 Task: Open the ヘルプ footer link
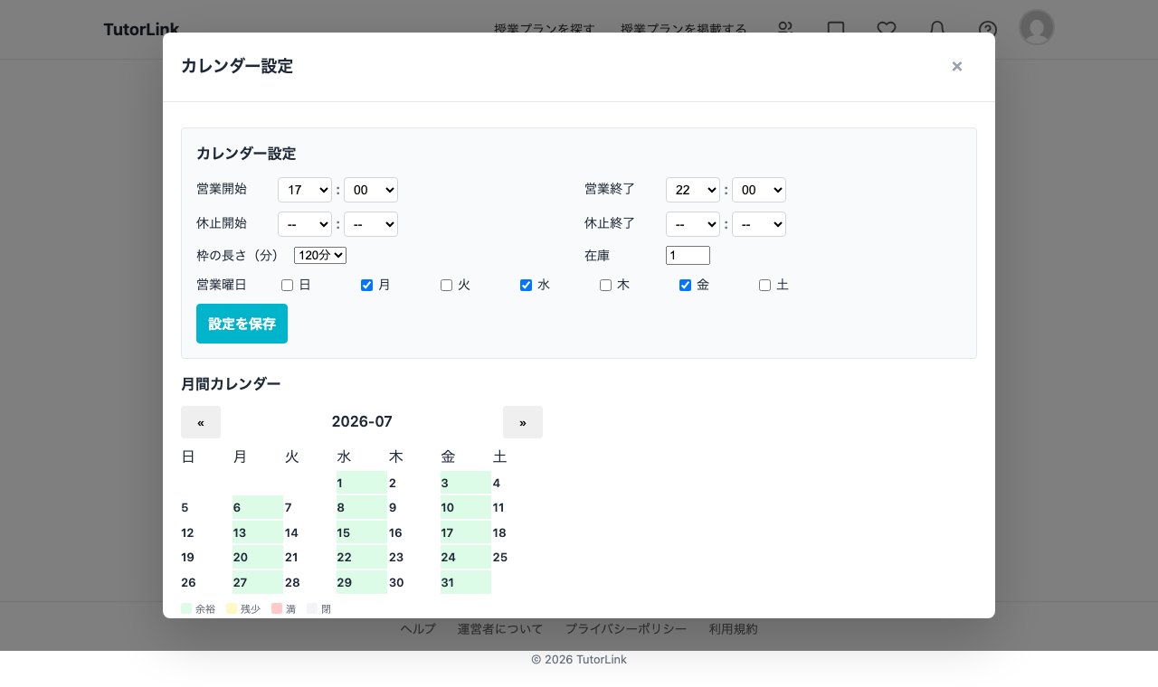[418, 629]
